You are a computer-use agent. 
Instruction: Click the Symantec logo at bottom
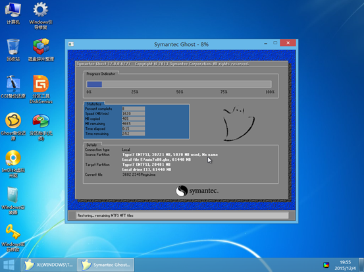[x=197, y=191]
